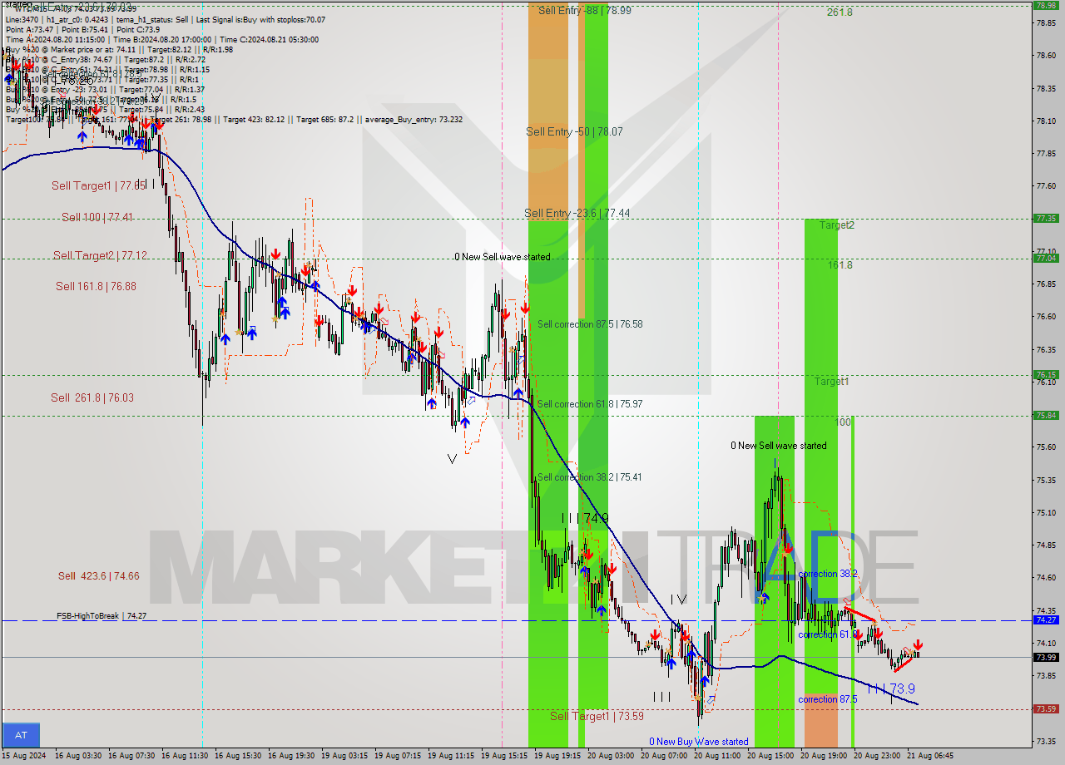Click the 'Sell correction 61.8 | 75.97' label
Screen dimensions: 1065x765
(x=589, y=404)
